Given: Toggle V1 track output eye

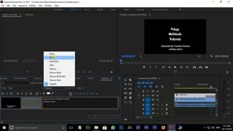Looking at the screenshot, I should coord(157,100).
